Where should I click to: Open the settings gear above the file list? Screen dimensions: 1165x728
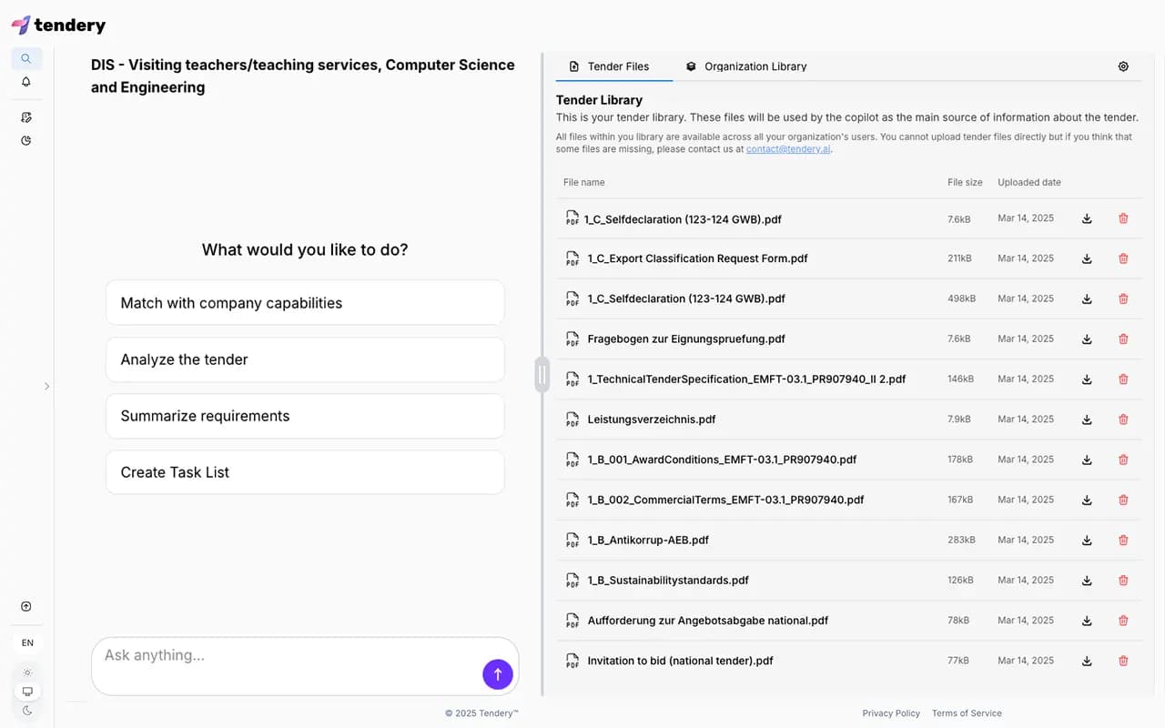1122,66
